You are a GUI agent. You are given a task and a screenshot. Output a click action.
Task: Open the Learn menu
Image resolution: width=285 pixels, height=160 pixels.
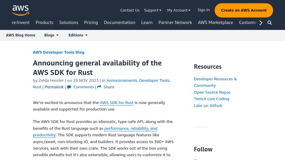tap(147, 23)
